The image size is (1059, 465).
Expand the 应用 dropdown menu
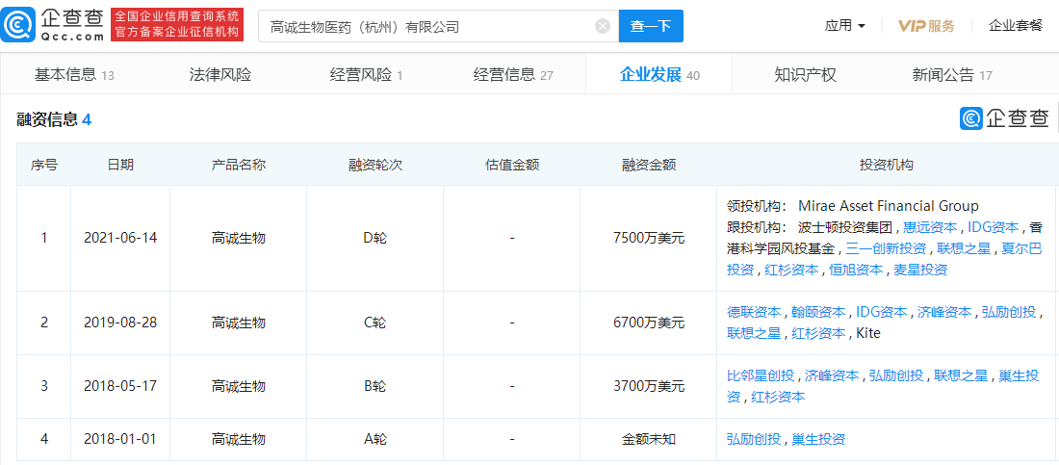[x=845, y=26]
